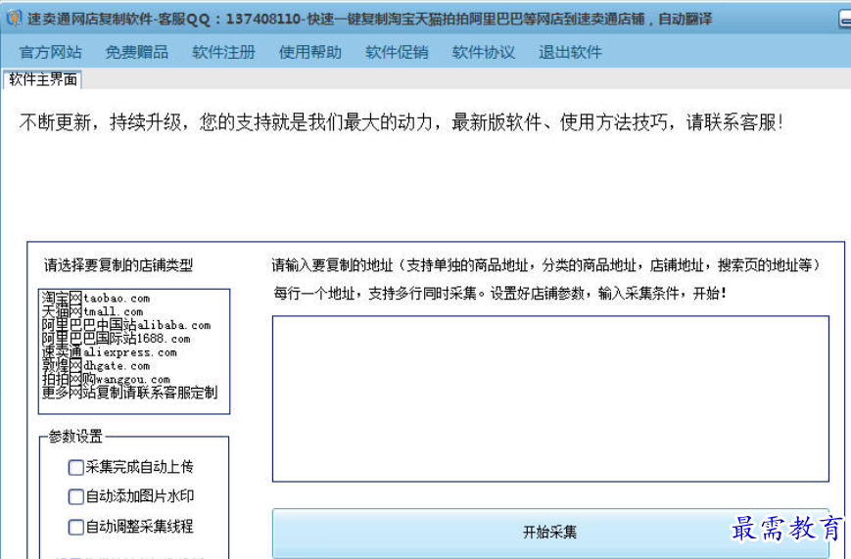Open the 免费赠品 menu
Viewport: 851px width, 559px height.
coord(137,52)
